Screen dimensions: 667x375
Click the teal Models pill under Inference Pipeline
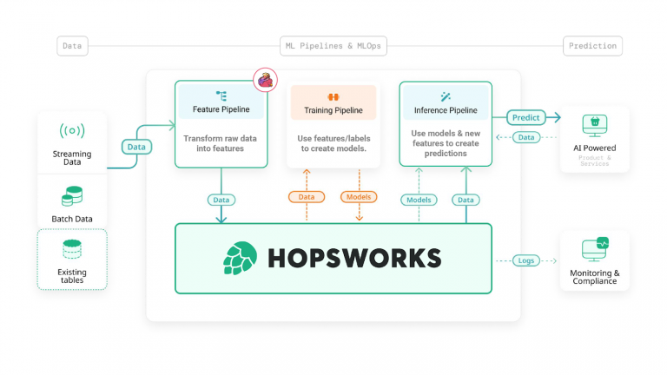pyautogui.click(x=419, y=200)
